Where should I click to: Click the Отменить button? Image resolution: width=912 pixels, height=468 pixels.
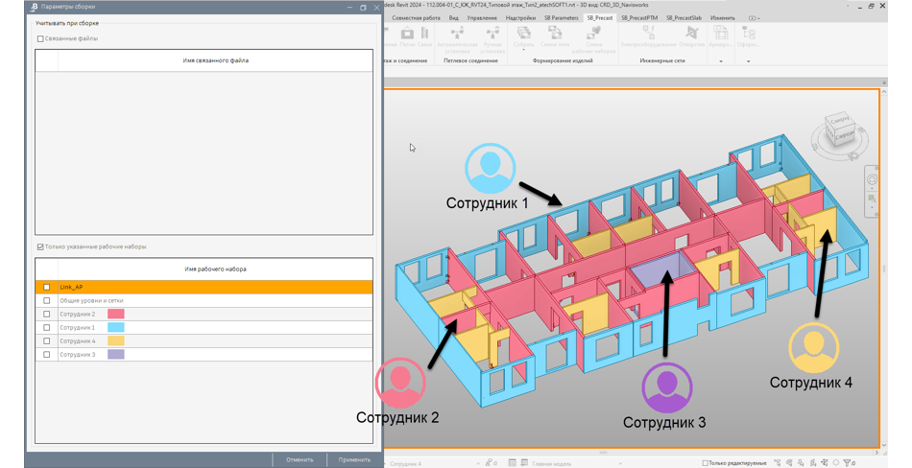click(300, 460)
